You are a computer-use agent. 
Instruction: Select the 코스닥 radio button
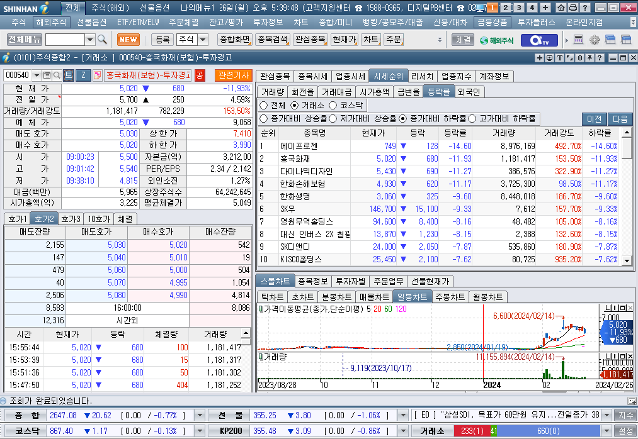333,105
